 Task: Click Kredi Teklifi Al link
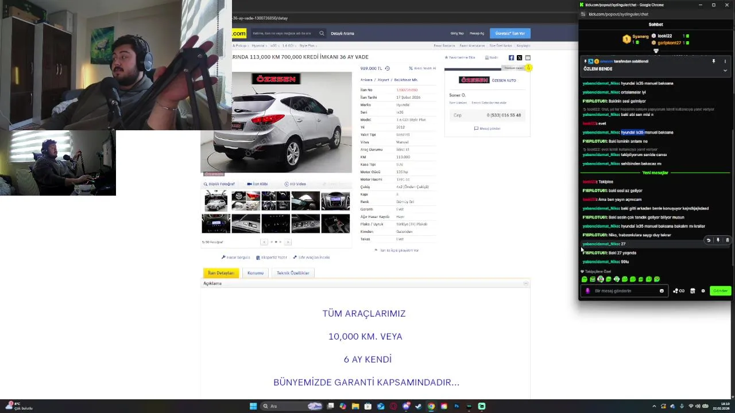[423, 68]
